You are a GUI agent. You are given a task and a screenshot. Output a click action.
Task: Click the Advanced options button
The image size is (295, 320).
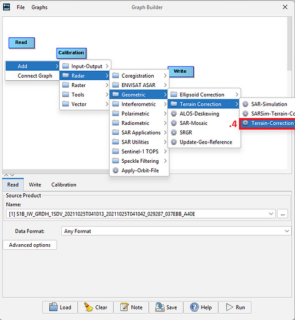30,245
